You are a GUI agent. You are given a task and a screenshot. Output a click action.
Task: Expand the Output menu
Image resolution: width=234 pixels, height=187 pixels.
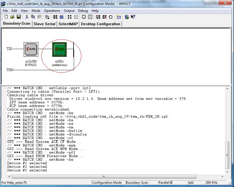pos(69,11)
